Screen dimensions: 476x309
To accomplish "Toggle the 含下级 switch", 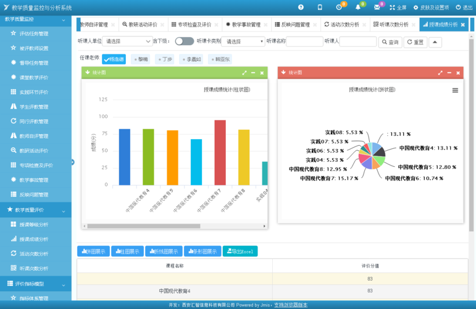I will (x=184, y=41).
